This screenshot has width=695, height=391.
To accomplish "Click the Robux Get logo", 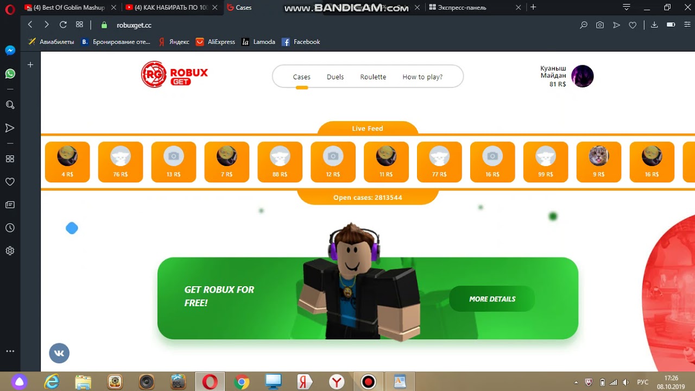I will (174, 74).
